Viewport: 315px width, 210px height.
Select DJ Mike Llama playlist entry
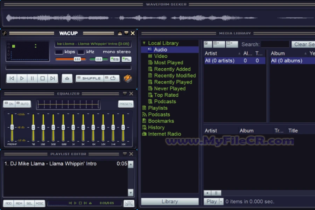tap(66, 164)
